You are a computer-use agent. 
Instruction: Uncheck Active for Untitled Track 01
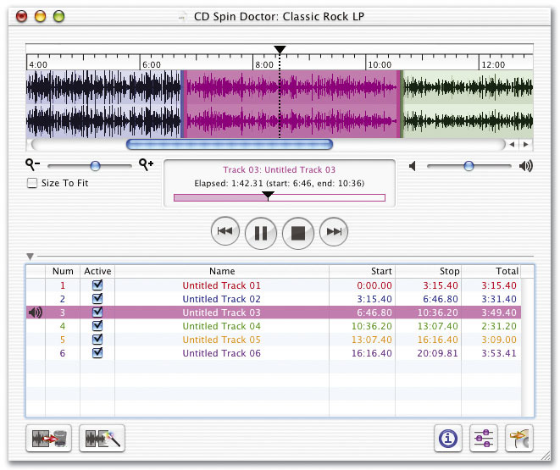coord(97,285)
